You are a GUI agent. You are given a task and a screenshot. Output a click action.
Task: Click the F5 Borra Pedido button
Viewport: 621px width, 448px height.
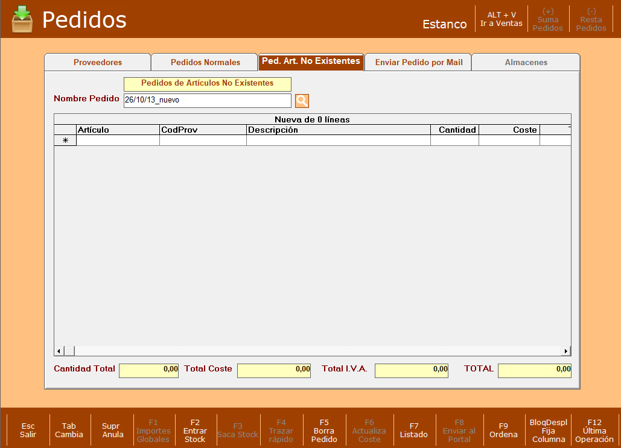[324, 431]
